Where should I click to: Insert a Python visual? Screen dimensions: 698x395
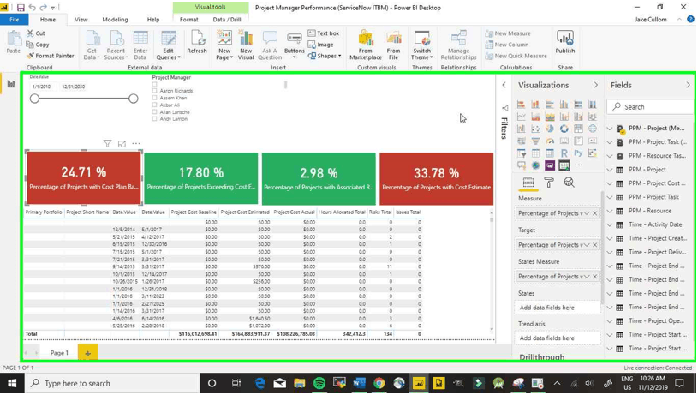click(578, 153)
